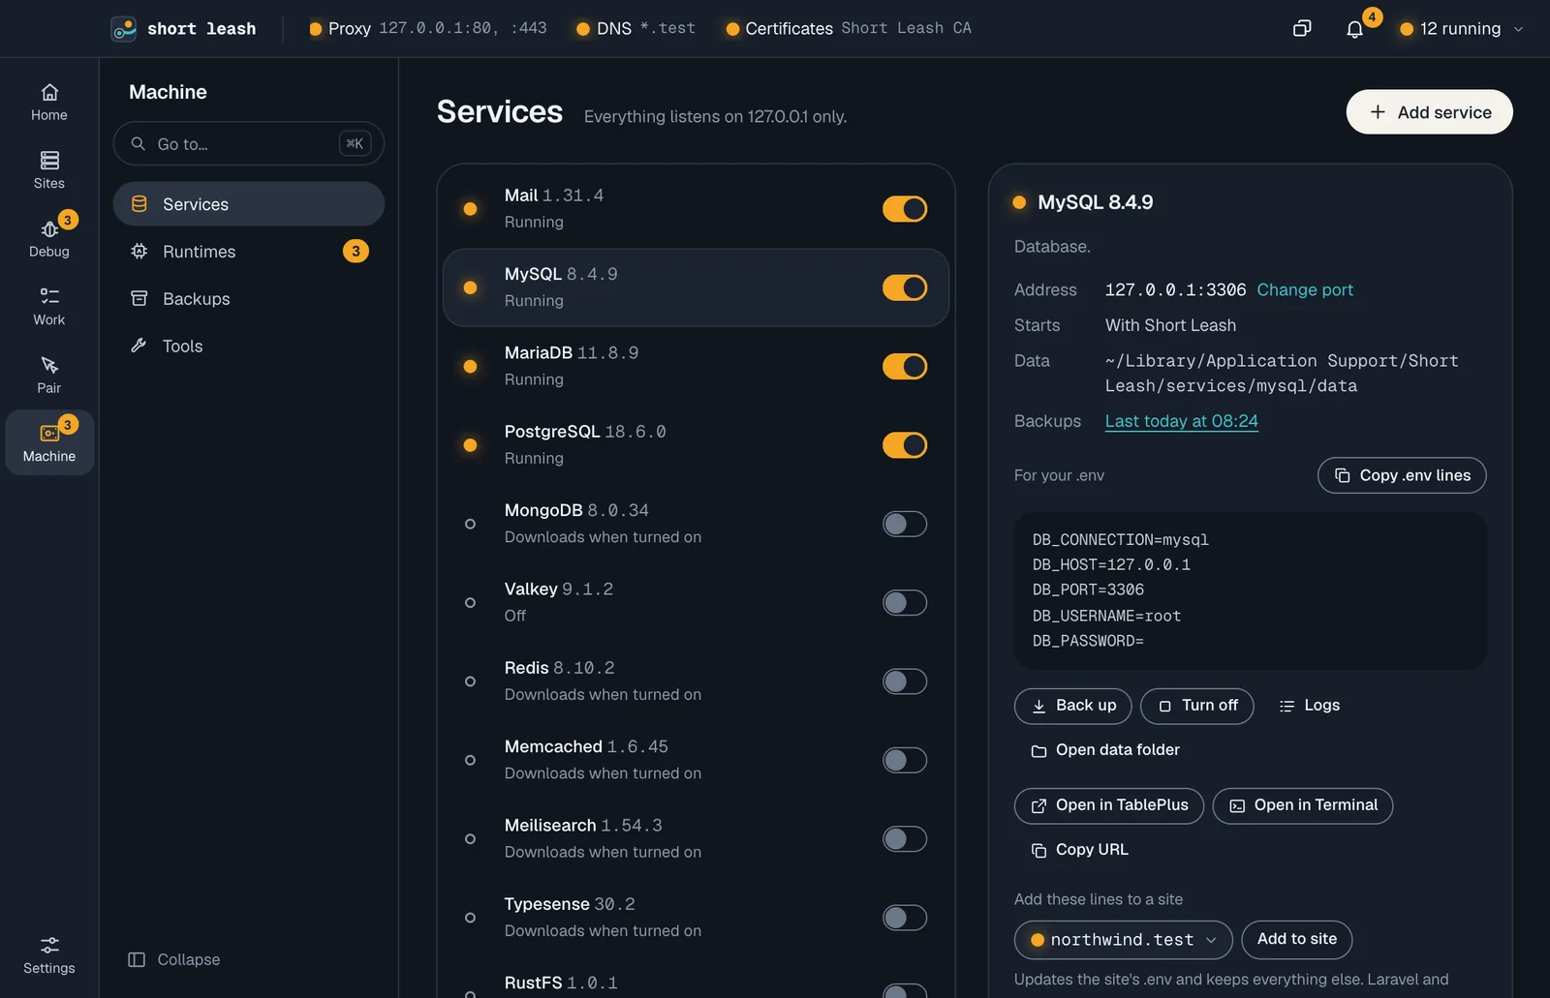Click the short leash app logo
This screenshot has height=998, width=1550.
pyautogui.click(x=124, y=29)
